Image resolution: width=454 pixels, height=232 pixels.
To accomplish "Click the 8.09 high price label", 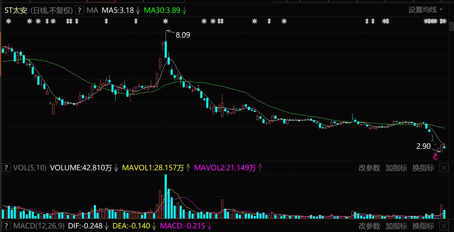I will 183,35.
